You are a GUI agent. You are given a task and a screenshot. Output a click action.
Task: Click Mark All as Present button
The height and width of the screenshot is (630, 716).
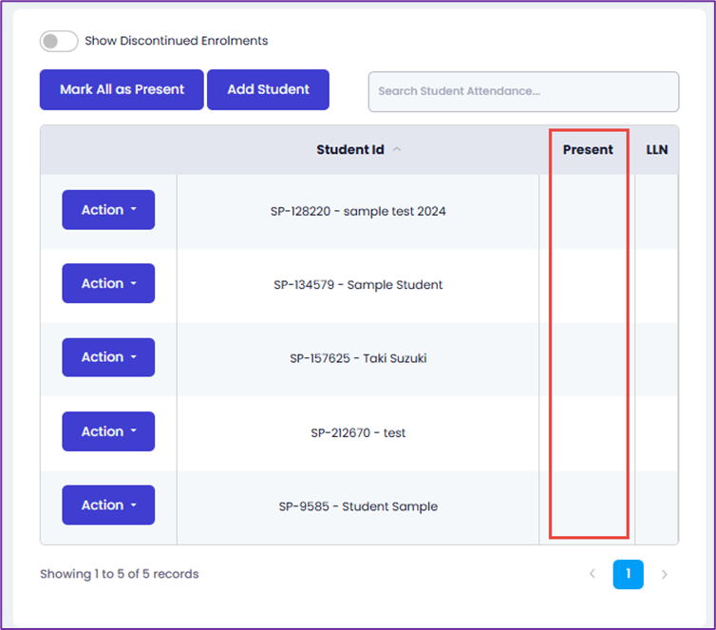click(x=122, y=89)
